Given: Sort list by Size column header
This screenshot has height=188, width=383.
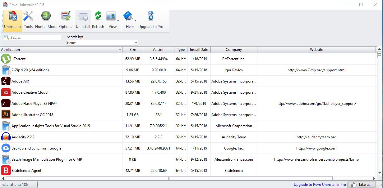Looking at the screenshot, I should tap(133, 50).
